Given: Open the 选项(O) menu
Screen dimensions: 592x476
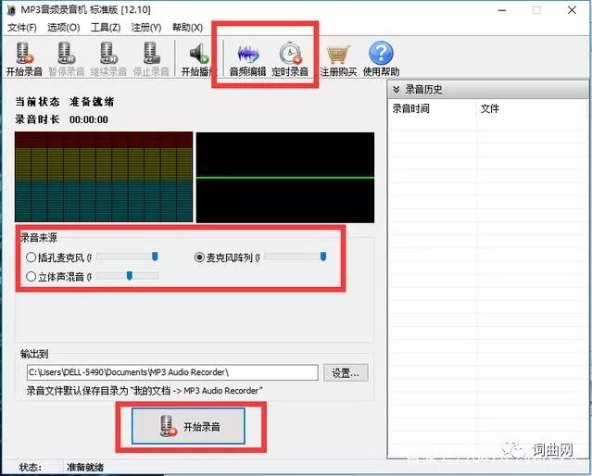Looking at the screenshot, I should 63,28.
